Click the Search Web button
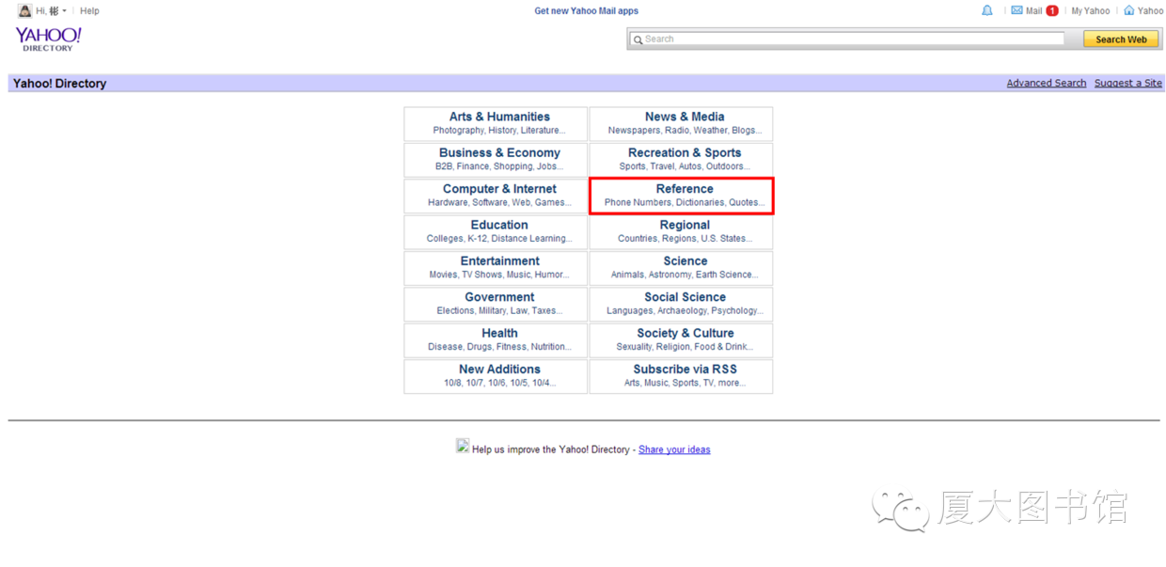Screen dimensions: 1166x567 (x=1121, y=39)
